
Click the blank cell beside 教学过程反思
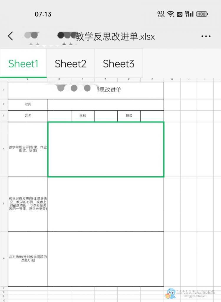click(105, 204)
